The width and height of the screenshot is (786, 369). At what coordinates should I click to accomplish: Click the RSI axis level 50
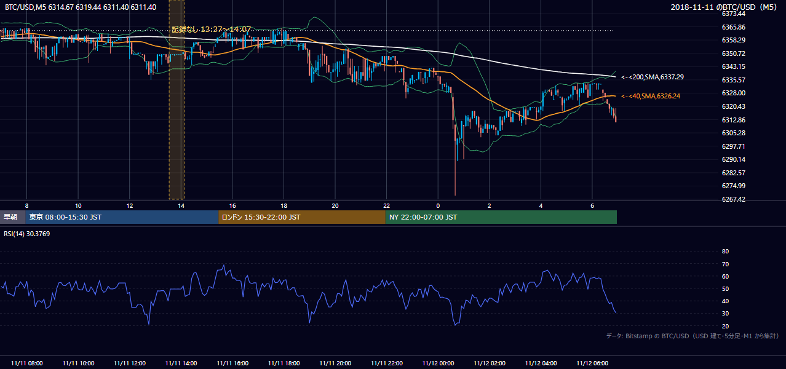pos(725,288)
